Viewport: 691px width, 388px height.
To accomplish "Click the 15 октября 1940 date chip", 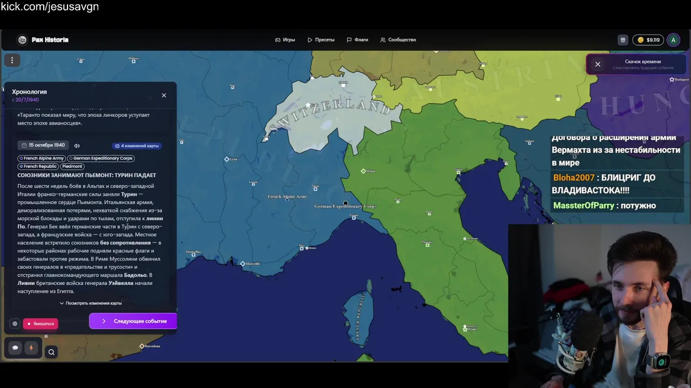I will (43, 145).
